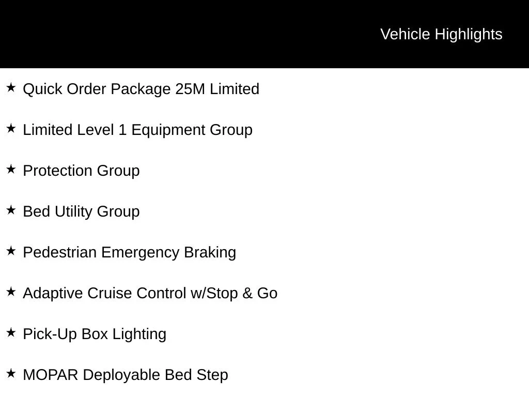Click MOPAR Deployable Bed Step text
The height and width of the screenshot is (397, 529).
(x=126, y=375)
